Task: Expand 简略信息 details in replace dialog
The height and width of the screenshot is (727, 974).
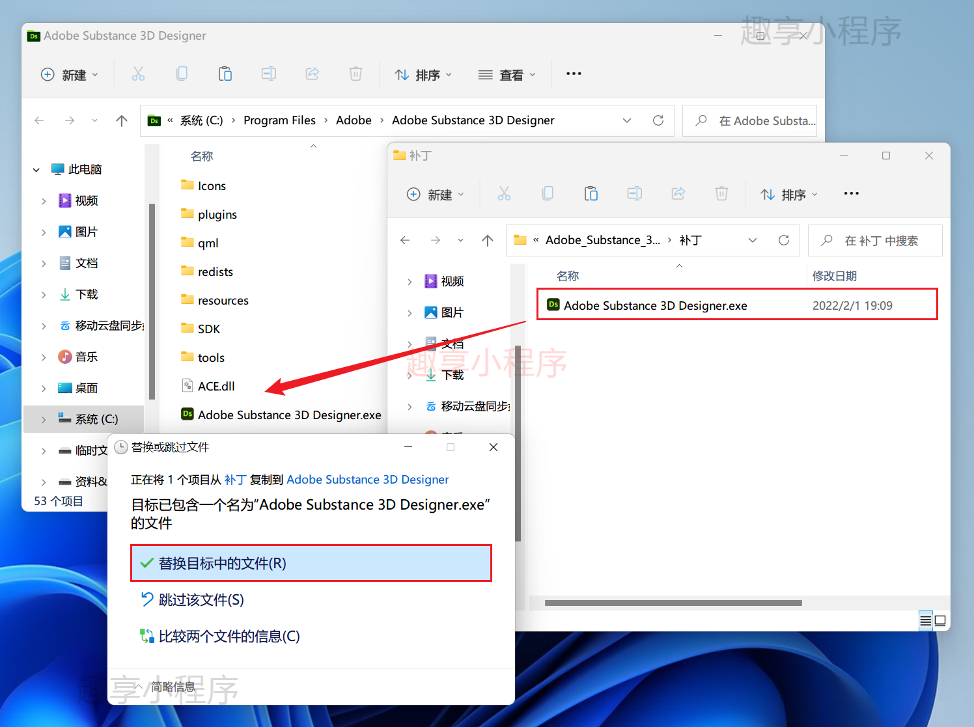Action: pyautogui.click(x=165, y=687)
